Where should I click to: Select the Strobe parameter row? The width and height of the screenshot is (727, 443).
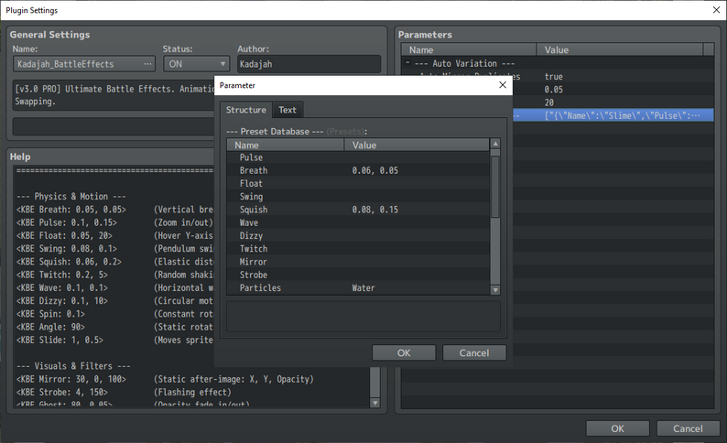(x=358, y=275)
